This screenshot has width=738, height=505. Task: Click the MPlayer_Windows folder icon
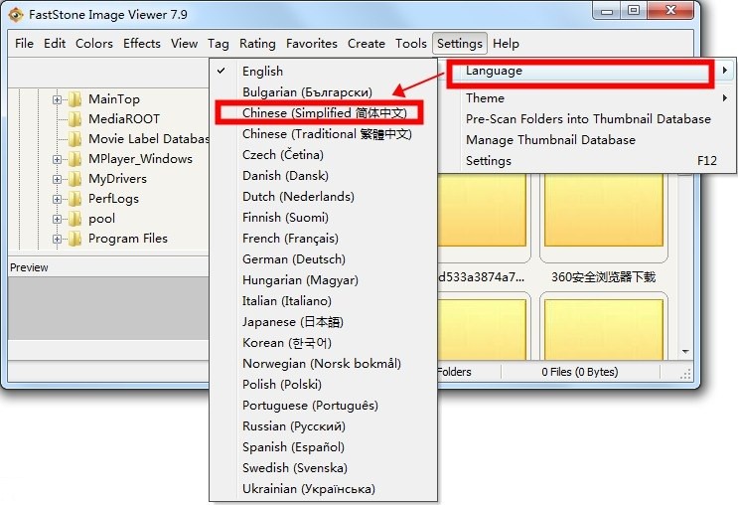[x=74, y=159]
